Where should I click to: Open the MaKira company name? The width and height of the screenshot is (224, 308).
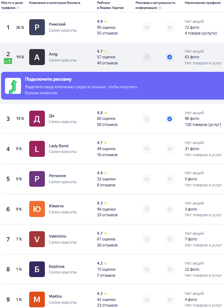point(55,296)
